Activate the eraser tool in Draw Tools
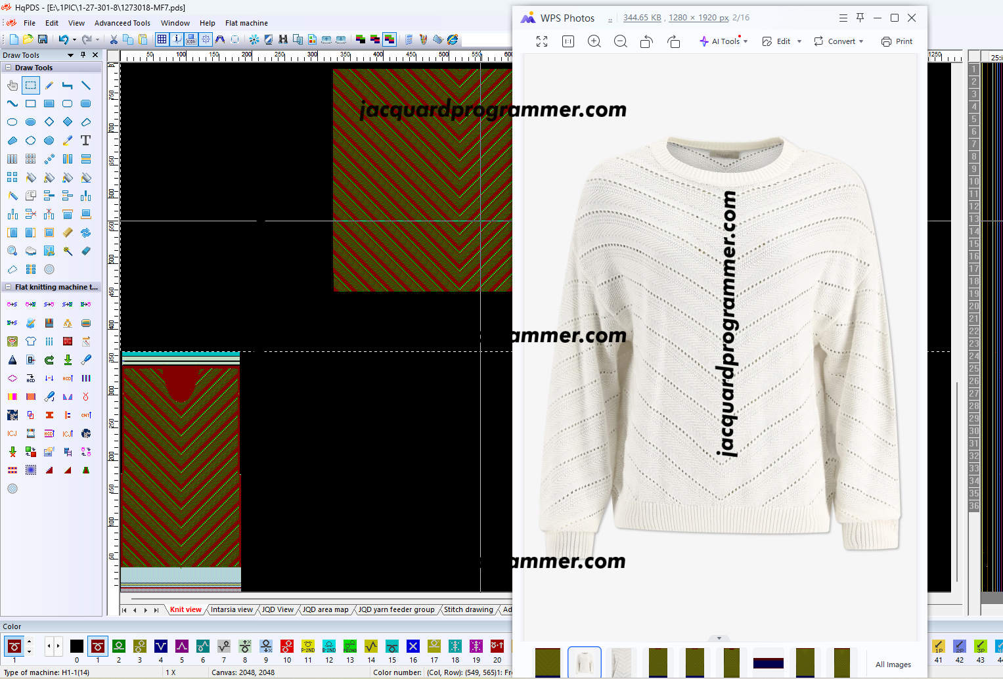The width and height of the screenshot is (1003, 679). (x=86, y=251)
